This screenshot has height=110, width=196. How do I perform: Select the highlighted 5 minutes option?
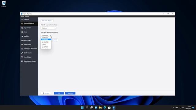(x=46, y=39)
